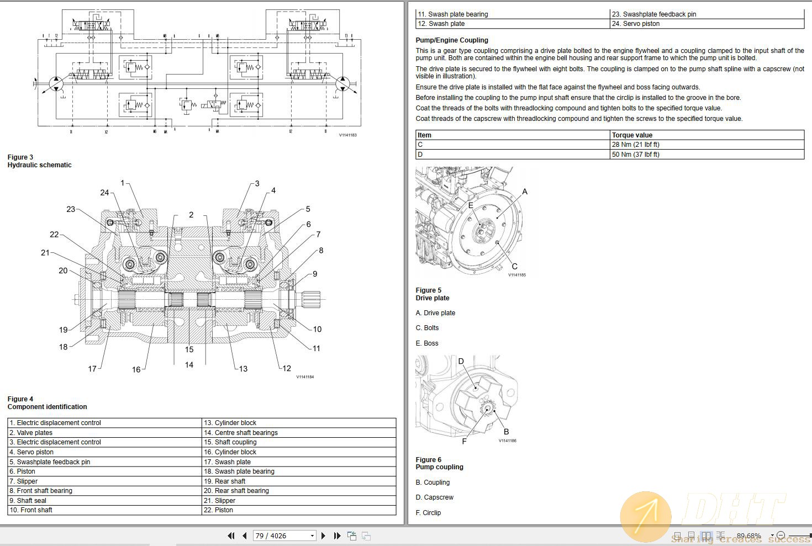Click the 'Figure 6' caption label
Screen dimensions: 812x546
[x=429, y=460]
